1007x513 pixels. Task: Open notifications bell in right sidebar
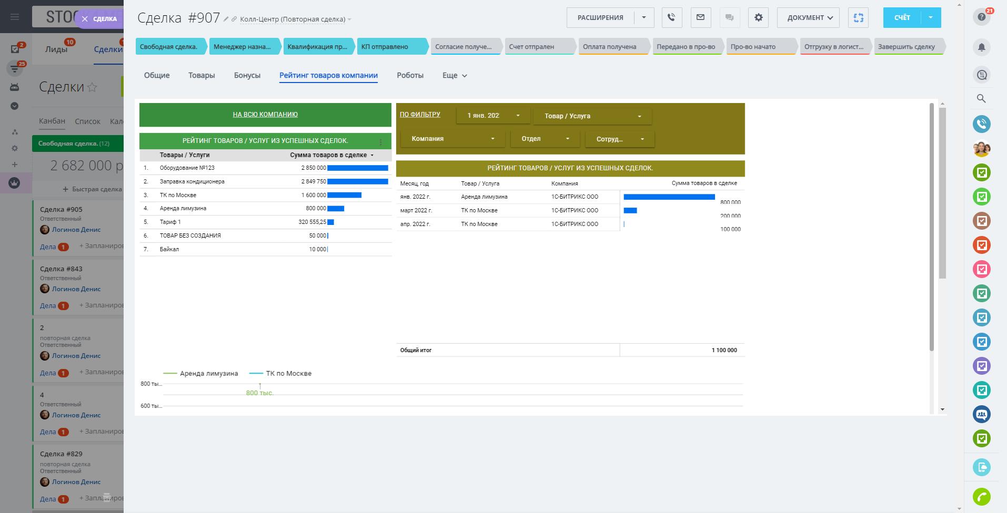pyautogui.click(x=981, y=47)
